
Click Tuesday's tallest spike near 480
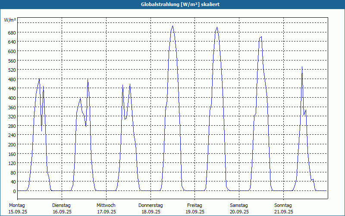pyautogui.click(x=88, y=79)
